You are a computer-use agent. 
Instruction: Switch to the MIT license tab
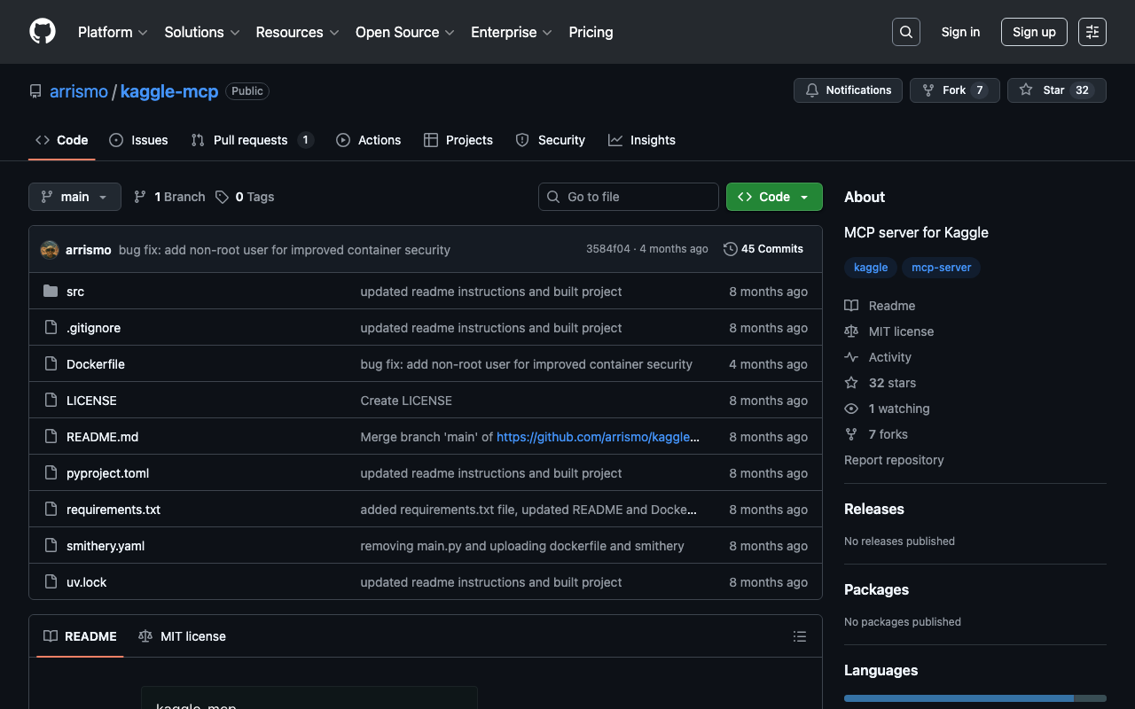[x=183, y=636]
